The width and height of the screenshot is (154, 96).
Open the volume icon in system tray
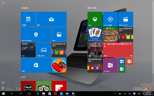(x=129, y=94)
